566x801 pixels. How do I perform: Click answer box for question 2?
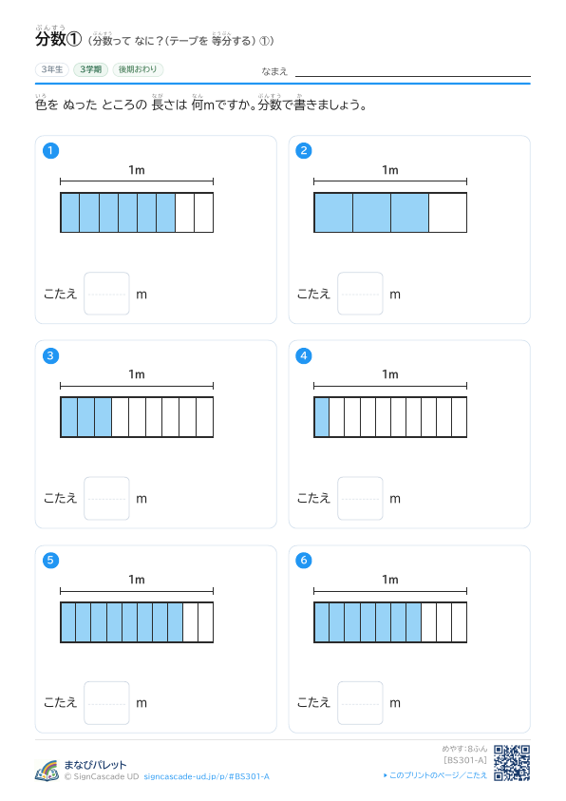click(360, 294)
